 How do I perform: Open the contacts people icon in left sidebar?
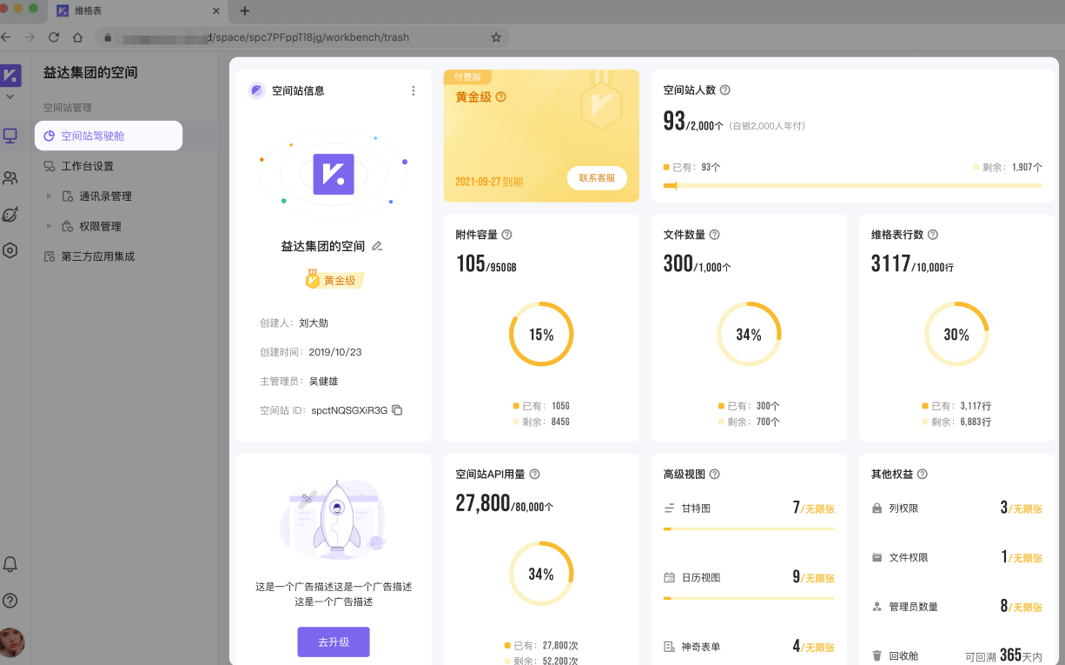(10, 178)
